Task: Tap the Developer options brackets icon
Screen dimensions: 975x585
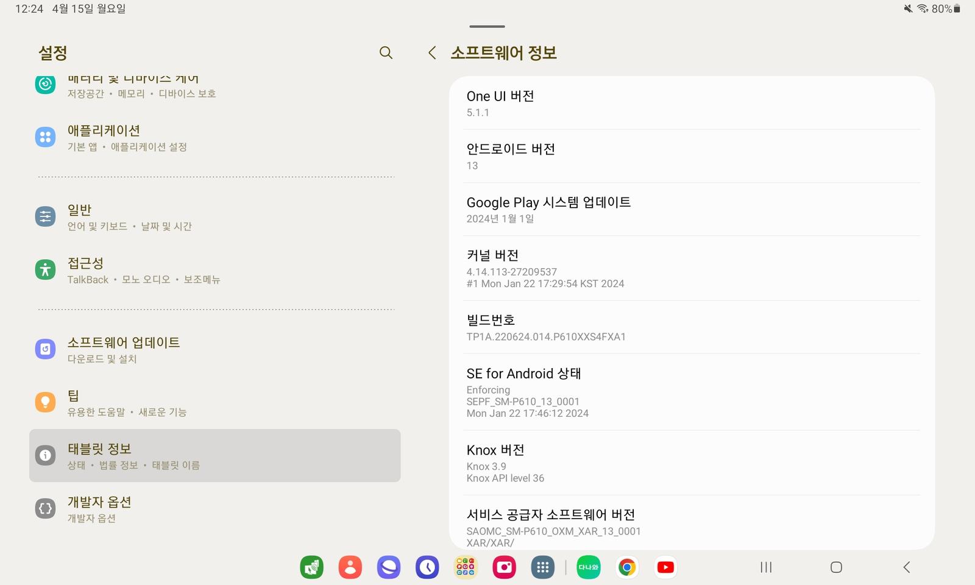Action: click(45, 508)
